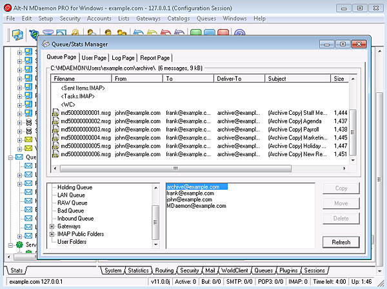The height and width of the screenshot is (289, 387).
Task: Click the MDaemon red app icon
Action: tap(8, 8)
